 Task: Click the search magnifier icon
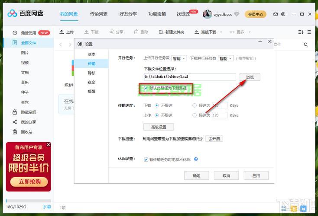(306, 44)
